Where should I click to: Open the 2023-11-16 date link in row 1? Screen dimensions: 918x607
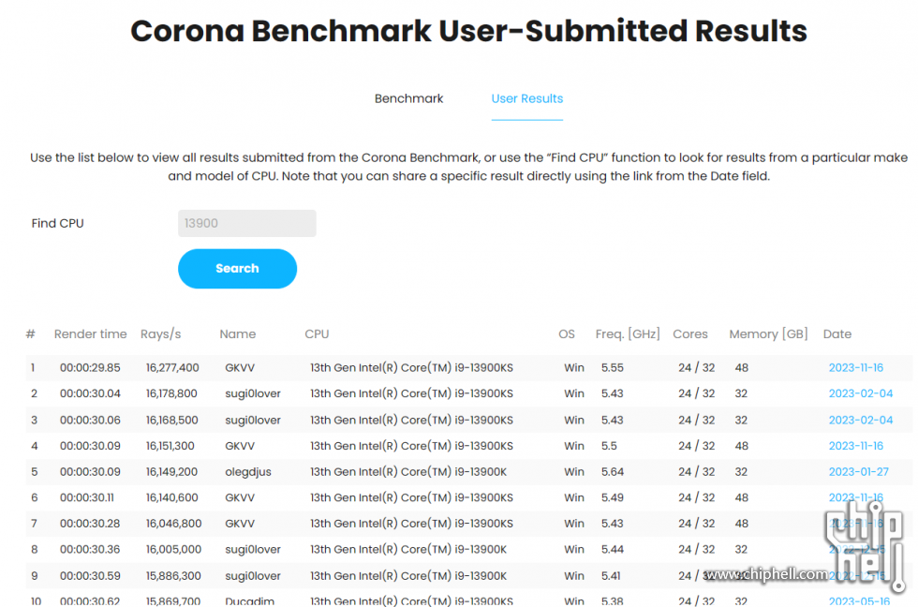pos(855,367)
